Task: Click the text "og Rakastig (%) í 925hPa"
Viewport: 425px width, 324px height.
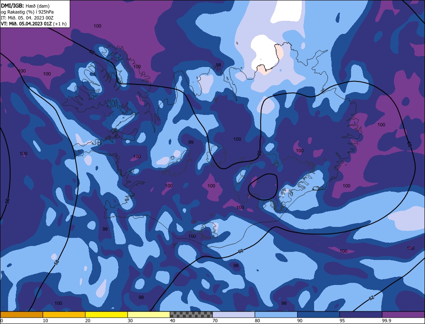Action: pyautogui.click(x=27, y=12)
